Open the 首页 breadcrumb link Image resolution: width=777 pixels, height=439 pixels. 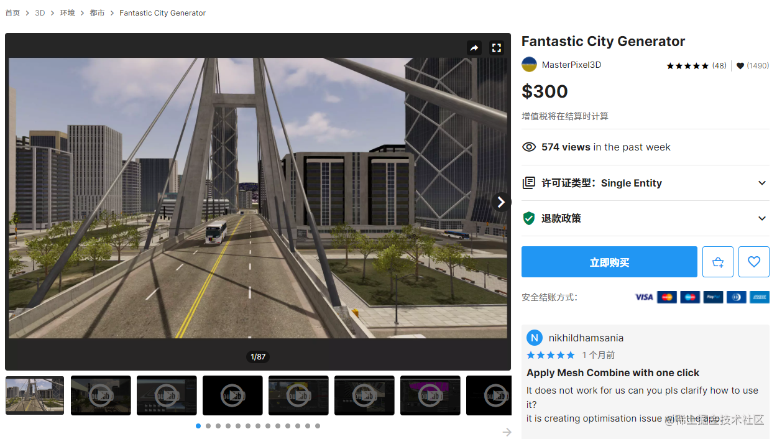tap(12, 12)
